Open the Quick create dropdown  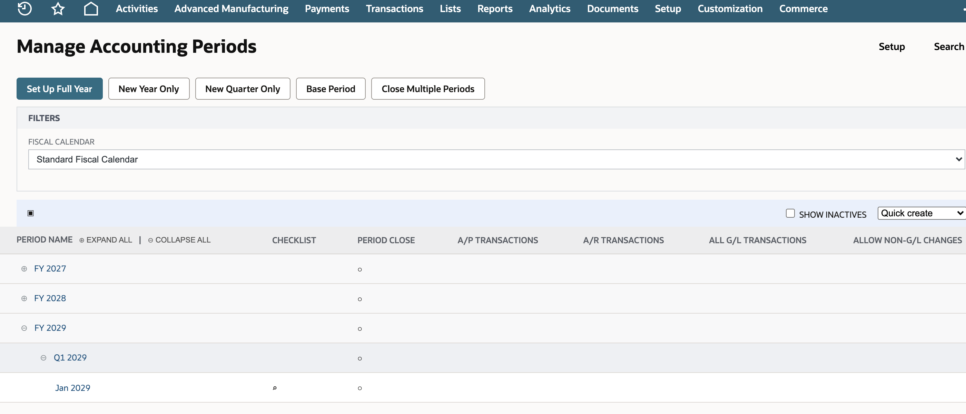coord(921,213)
